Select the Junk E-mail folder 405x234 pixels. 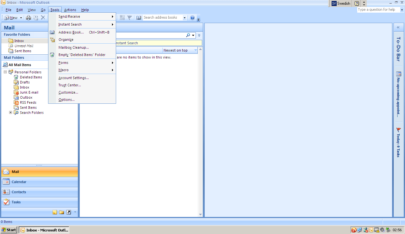[29, 92]
